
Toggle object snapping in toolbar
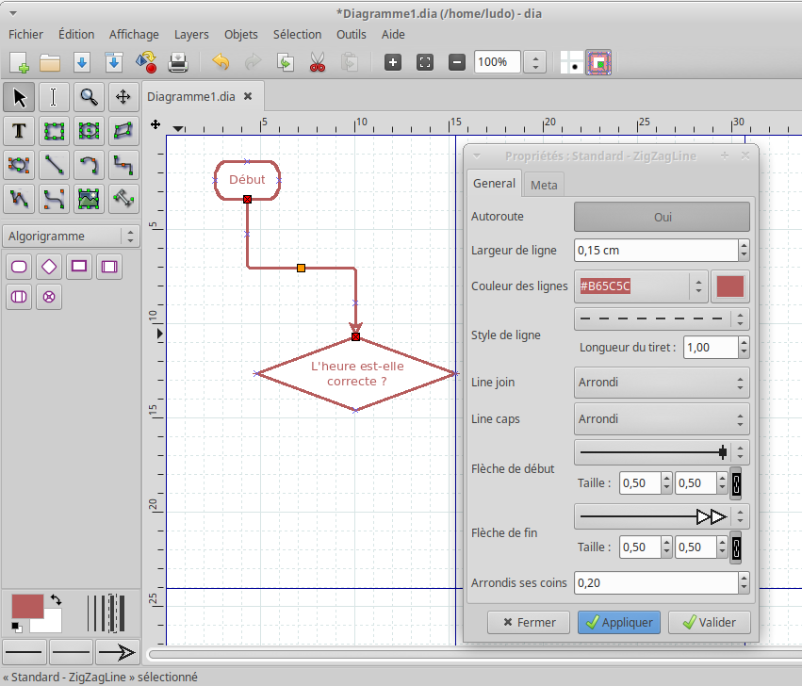tap(599, 63)
